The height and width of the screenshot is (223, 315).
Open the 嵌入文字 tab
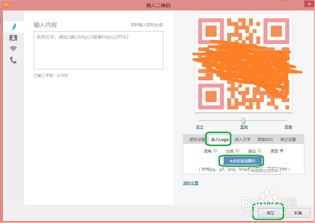tap(243, 139)
